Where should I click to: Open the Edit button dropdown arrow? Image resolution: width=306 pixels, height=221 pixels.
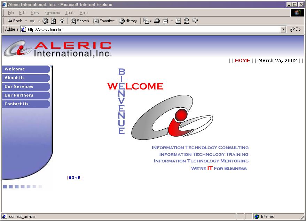[172, 21]
